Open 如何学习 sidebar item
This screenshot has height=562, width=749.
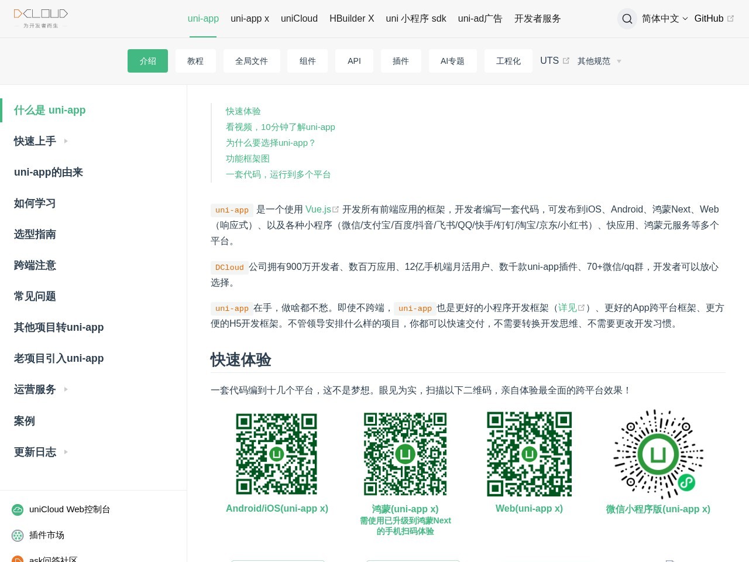pyautogui.click(x=35, y=203)
